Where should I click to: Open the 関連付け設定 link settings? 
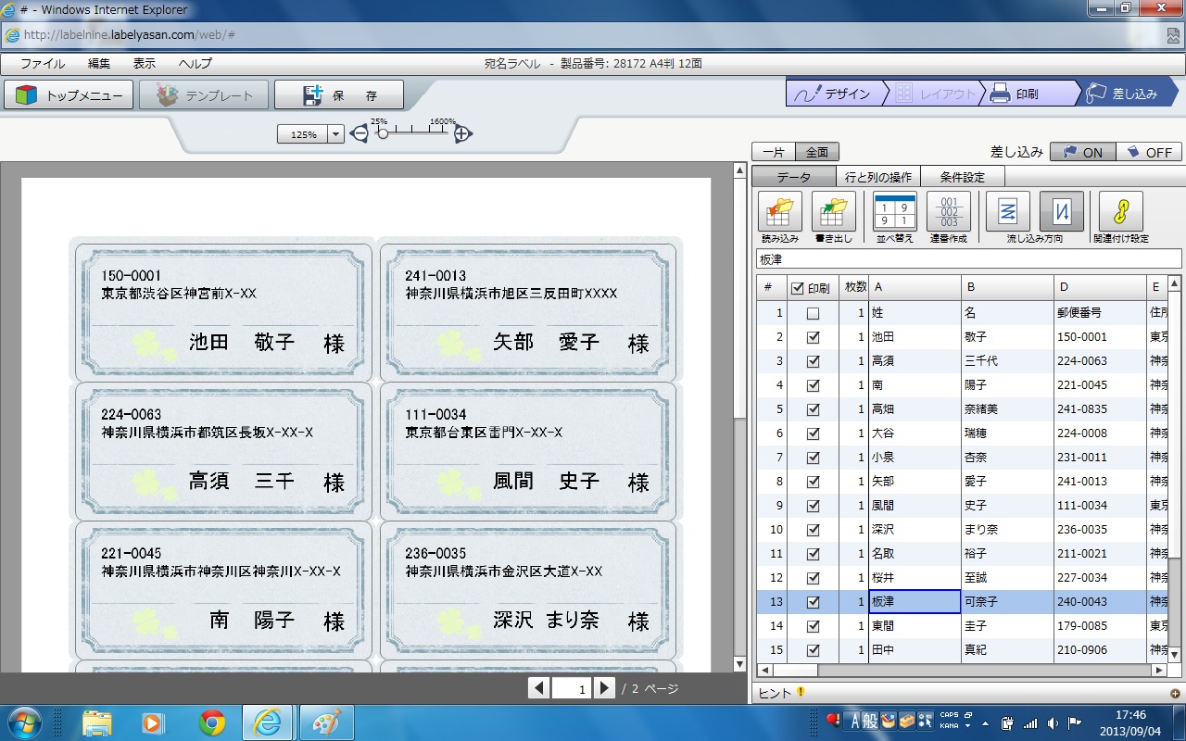pyautogui.click(x=1120, y=212)
